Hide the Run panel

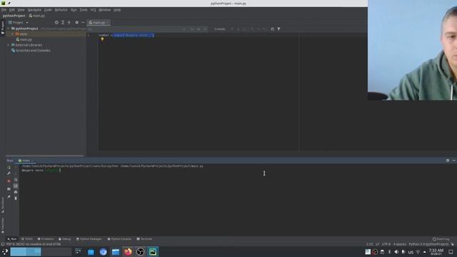point(454,161)
